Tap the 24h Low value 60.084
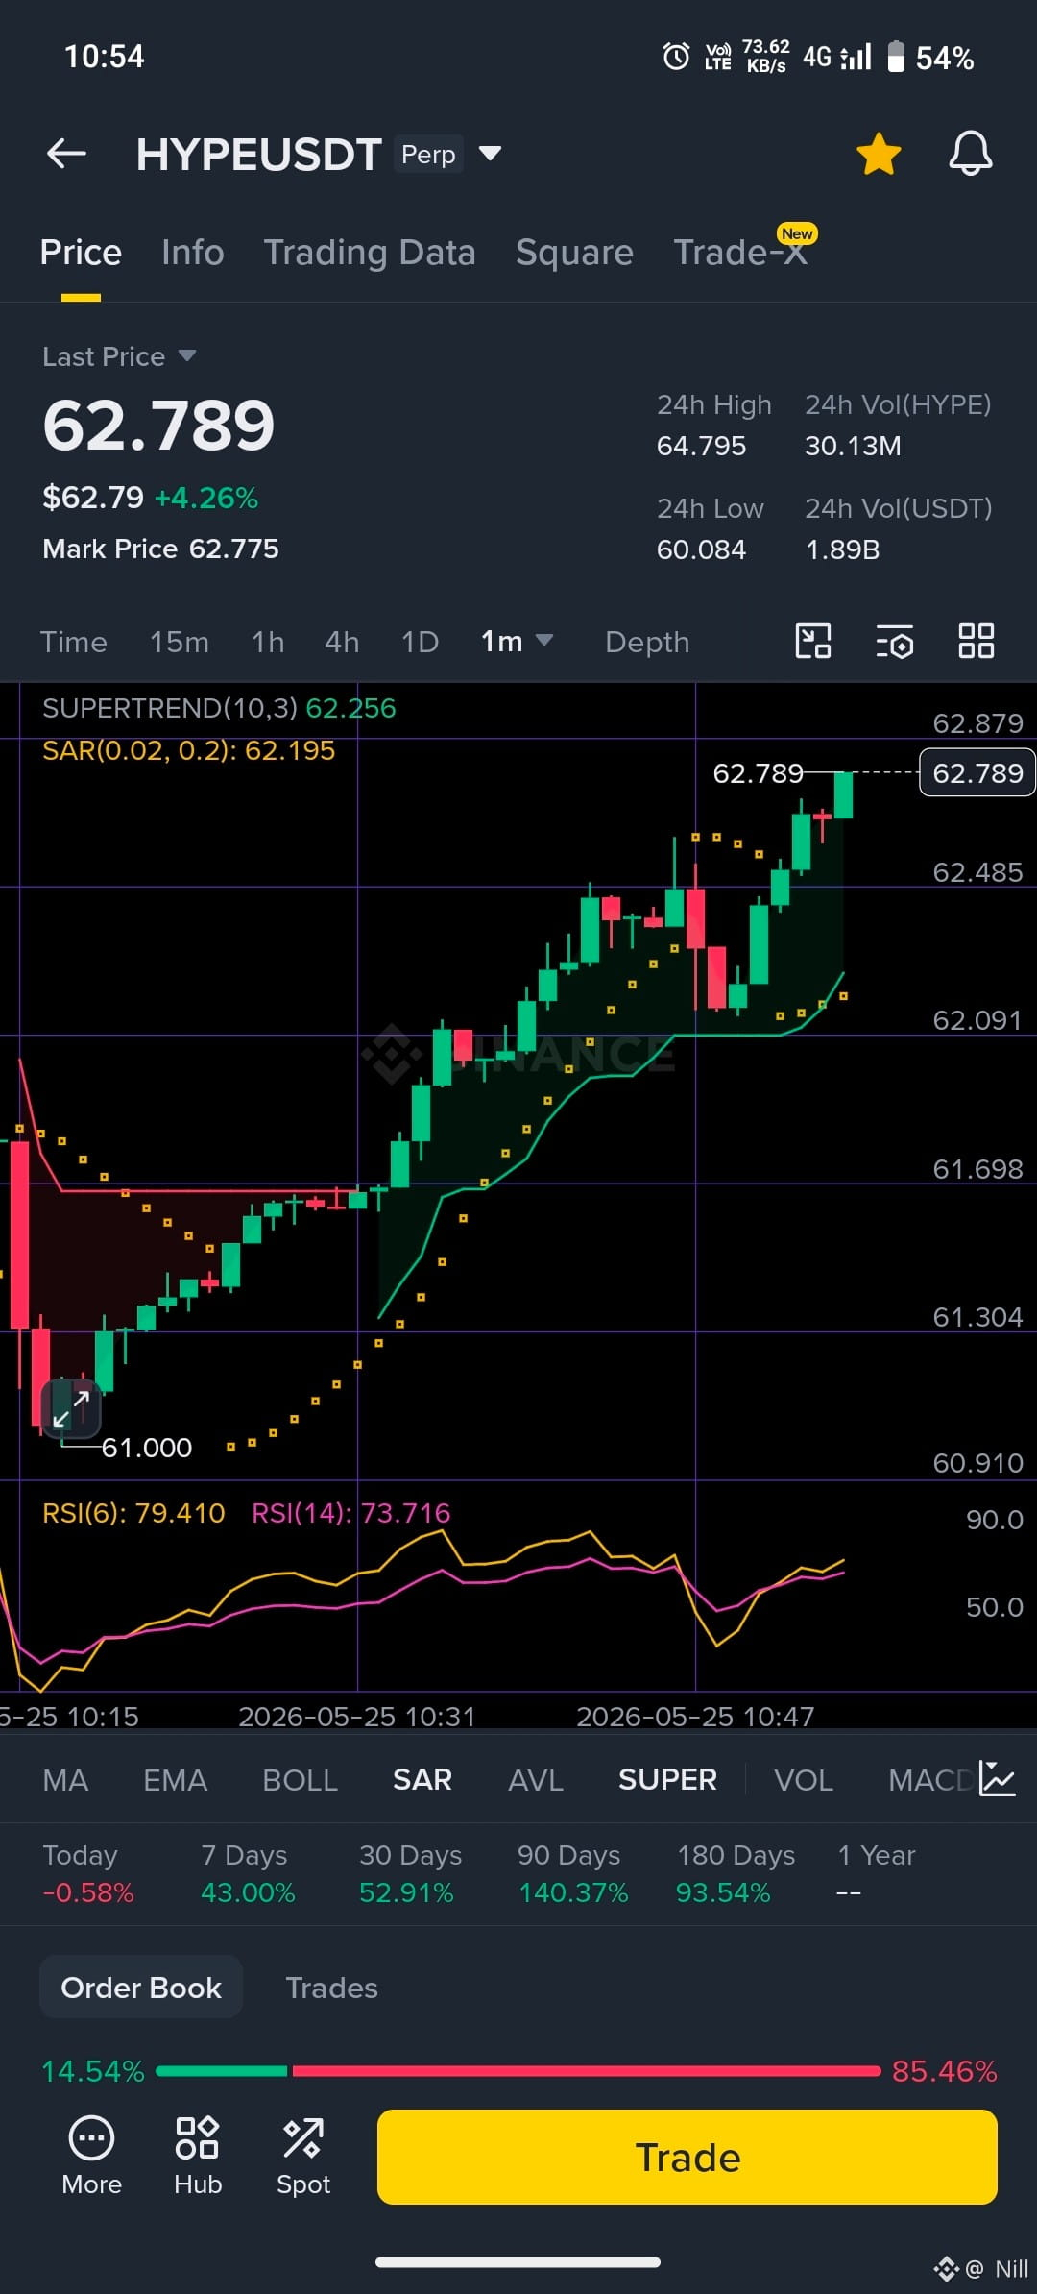The image size is (1037, 2294). coord(701,549)
